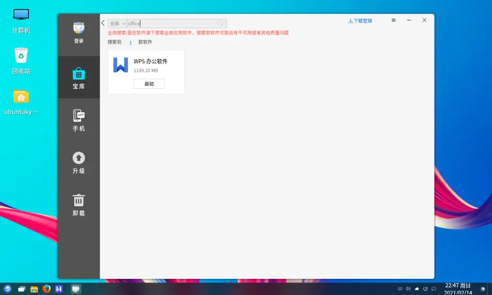The width and height of the screenshot is (492, 295).
Task: Close the software center window
Action: pyautogui.click(x=424, y=20)
